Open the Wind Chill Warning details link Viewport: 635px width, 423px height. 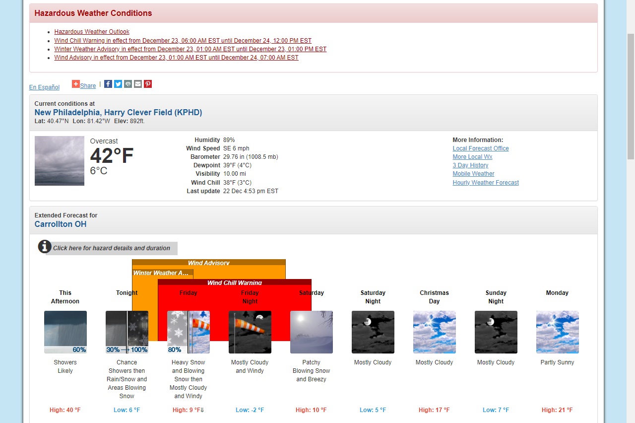tap(183, 41)
